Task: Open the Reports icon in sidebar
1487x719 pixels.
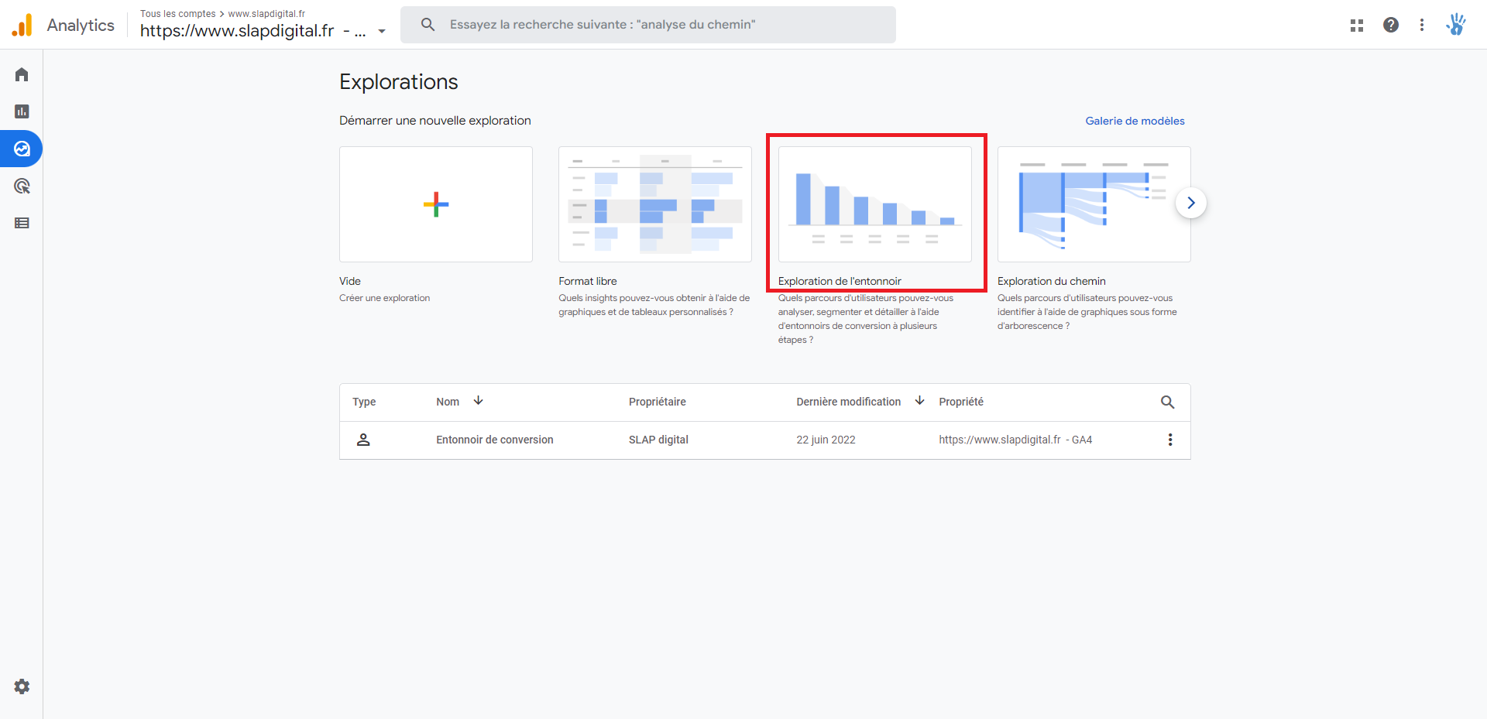Action: [x=22, y=111]
